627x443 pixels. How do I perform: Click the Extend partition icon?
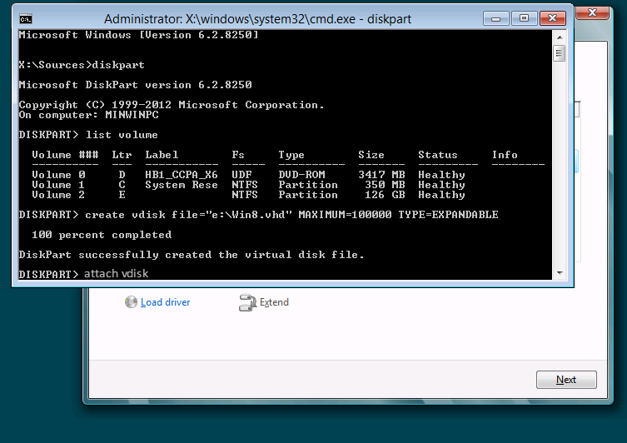click(x=246, y=302)
